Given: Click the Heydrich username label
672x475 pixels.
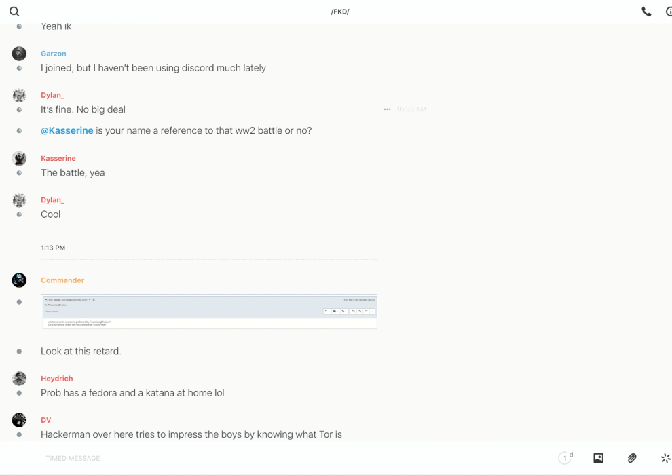Looking at the screenshot, I should (57, 379).
